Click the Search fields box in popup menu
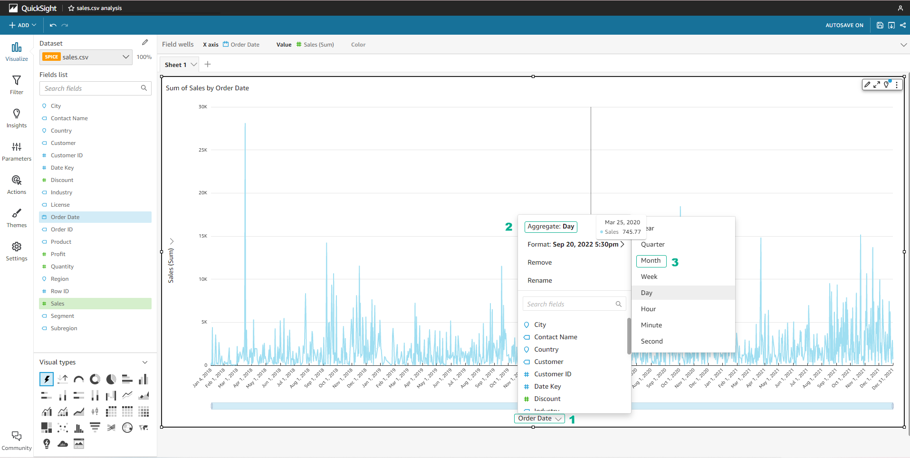This screenshot has width=910, height=458. pos(574,304)
